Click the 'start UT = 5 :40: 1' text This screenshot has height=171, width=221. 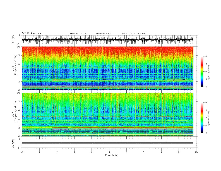[135, 34]
